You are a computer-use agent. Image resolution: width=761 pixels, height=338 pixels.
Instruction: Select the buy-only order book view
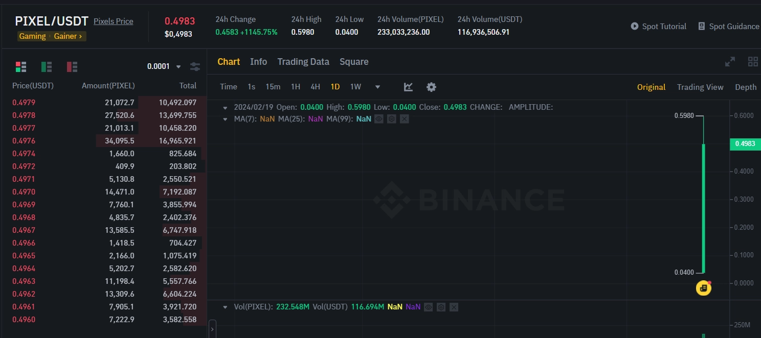tap(46, 66)
